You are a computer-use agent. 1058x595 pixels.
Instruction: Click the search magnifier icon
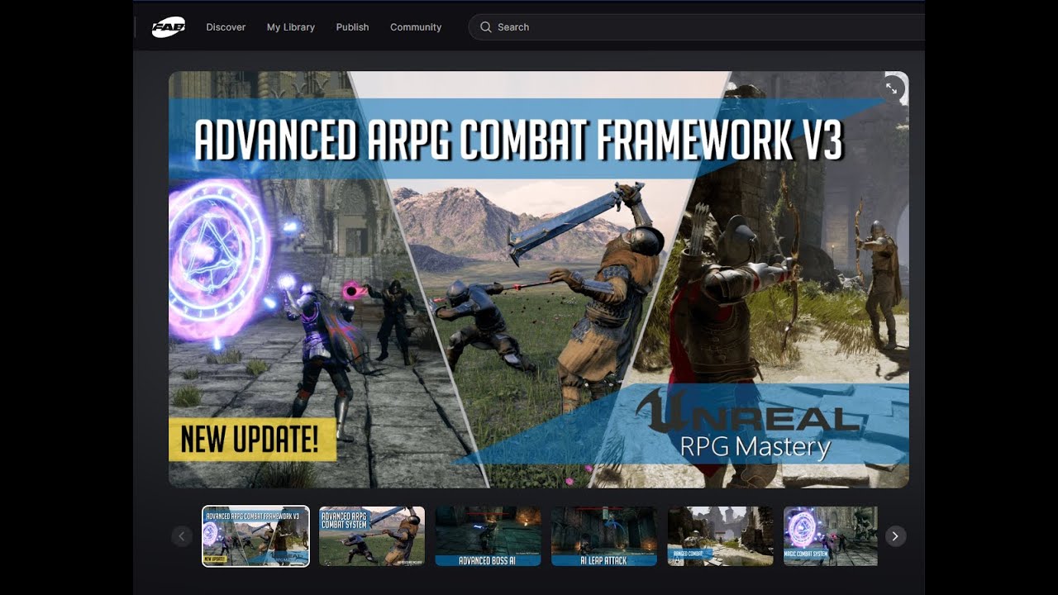[x=486, y=27]
